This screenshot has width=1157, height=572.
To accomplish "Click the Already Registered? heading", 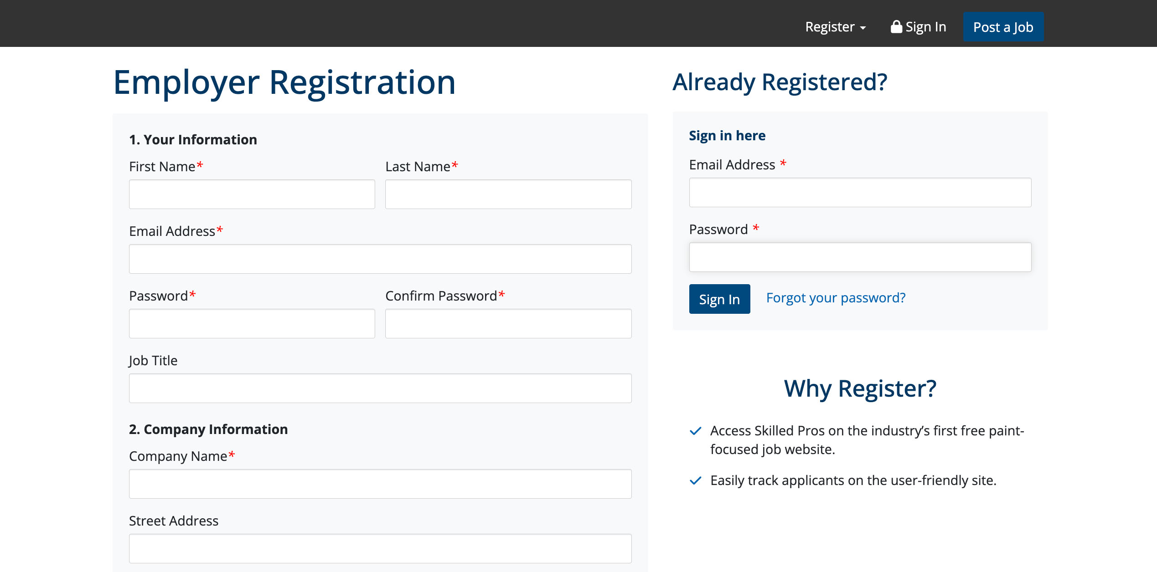I will coord(780,82).
